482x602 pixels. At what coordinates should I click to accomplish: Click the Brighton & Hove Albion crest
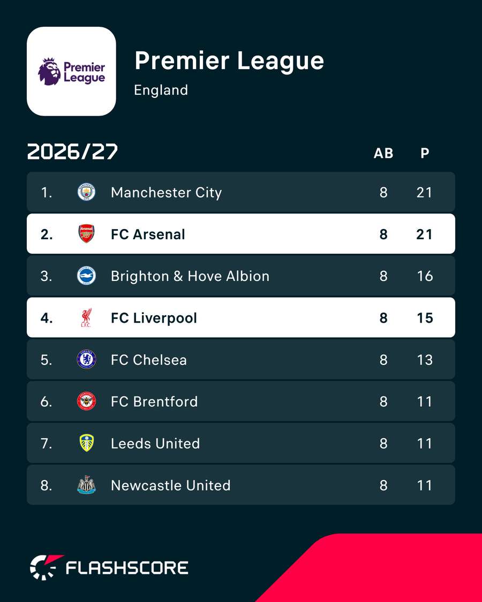[x=86, y=276]
